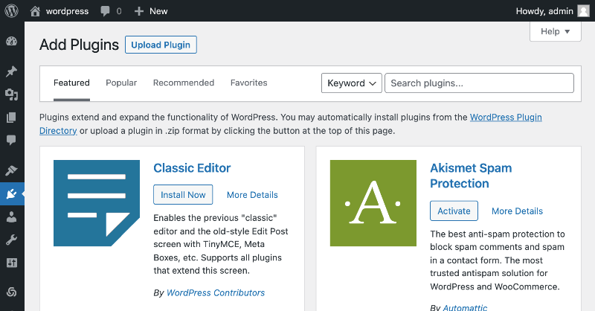The image size is (595, 311).
Task: Open Settings sliders sidebar icon
Action: pos(12,263)
